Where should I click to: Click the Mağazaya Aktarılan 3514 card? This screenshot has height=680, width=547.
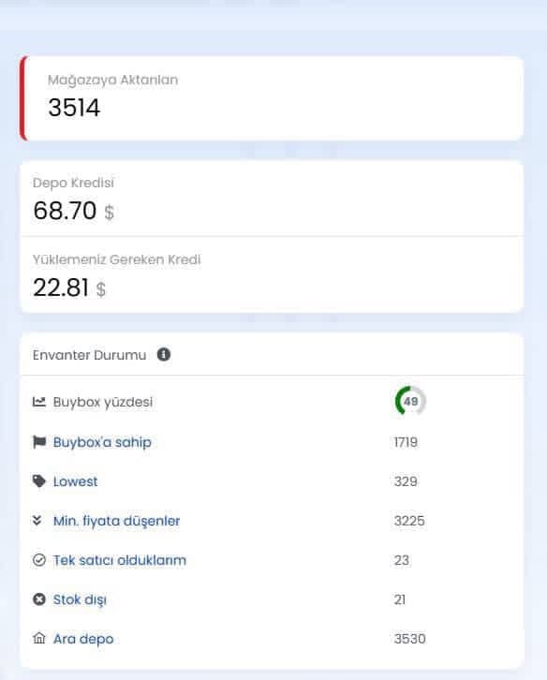(272, 98)
